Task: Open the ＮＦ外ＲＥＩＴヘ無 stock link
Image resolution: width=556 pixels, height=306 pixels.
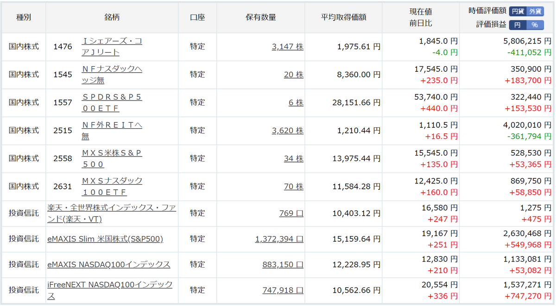Action: click(x=112, y=131)
